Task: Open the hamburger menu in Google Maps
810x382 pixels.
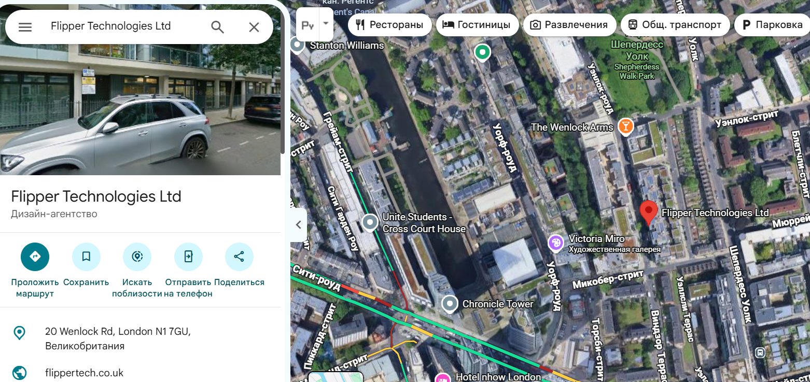Action: (x=25, y=27)
